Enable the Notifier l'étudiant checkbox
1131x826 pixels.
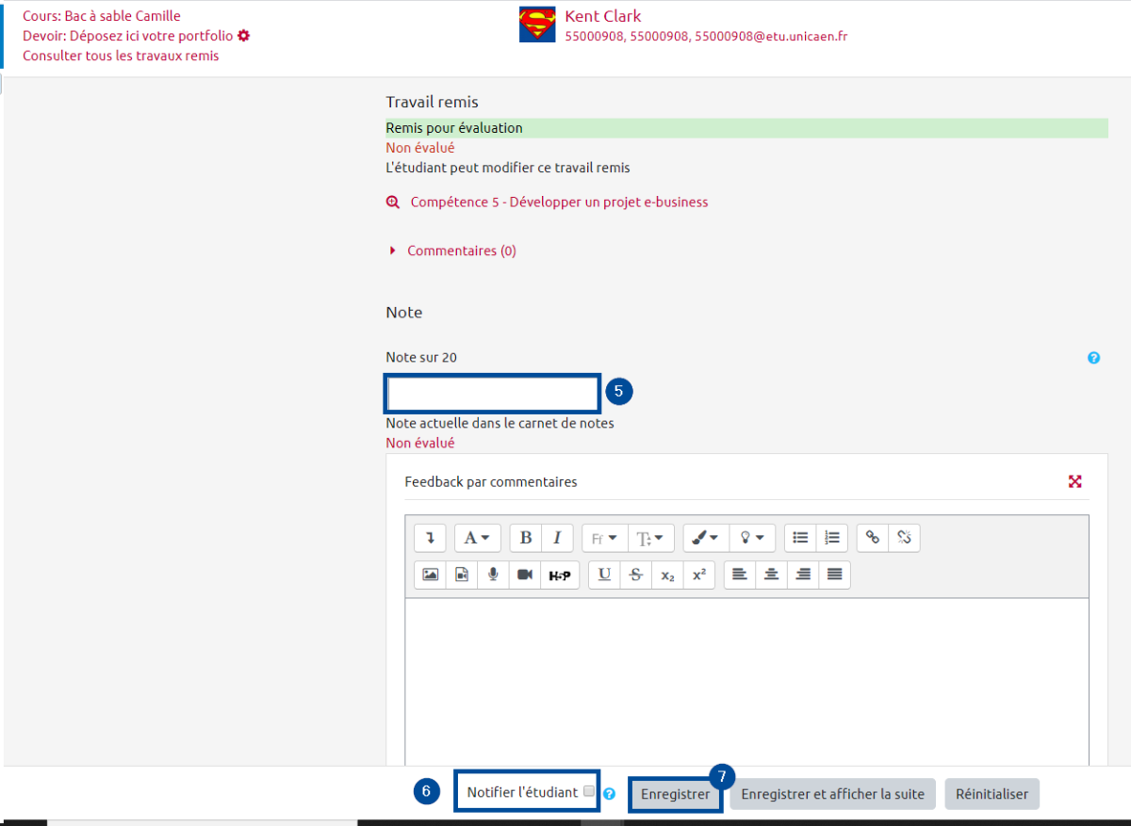589,791
